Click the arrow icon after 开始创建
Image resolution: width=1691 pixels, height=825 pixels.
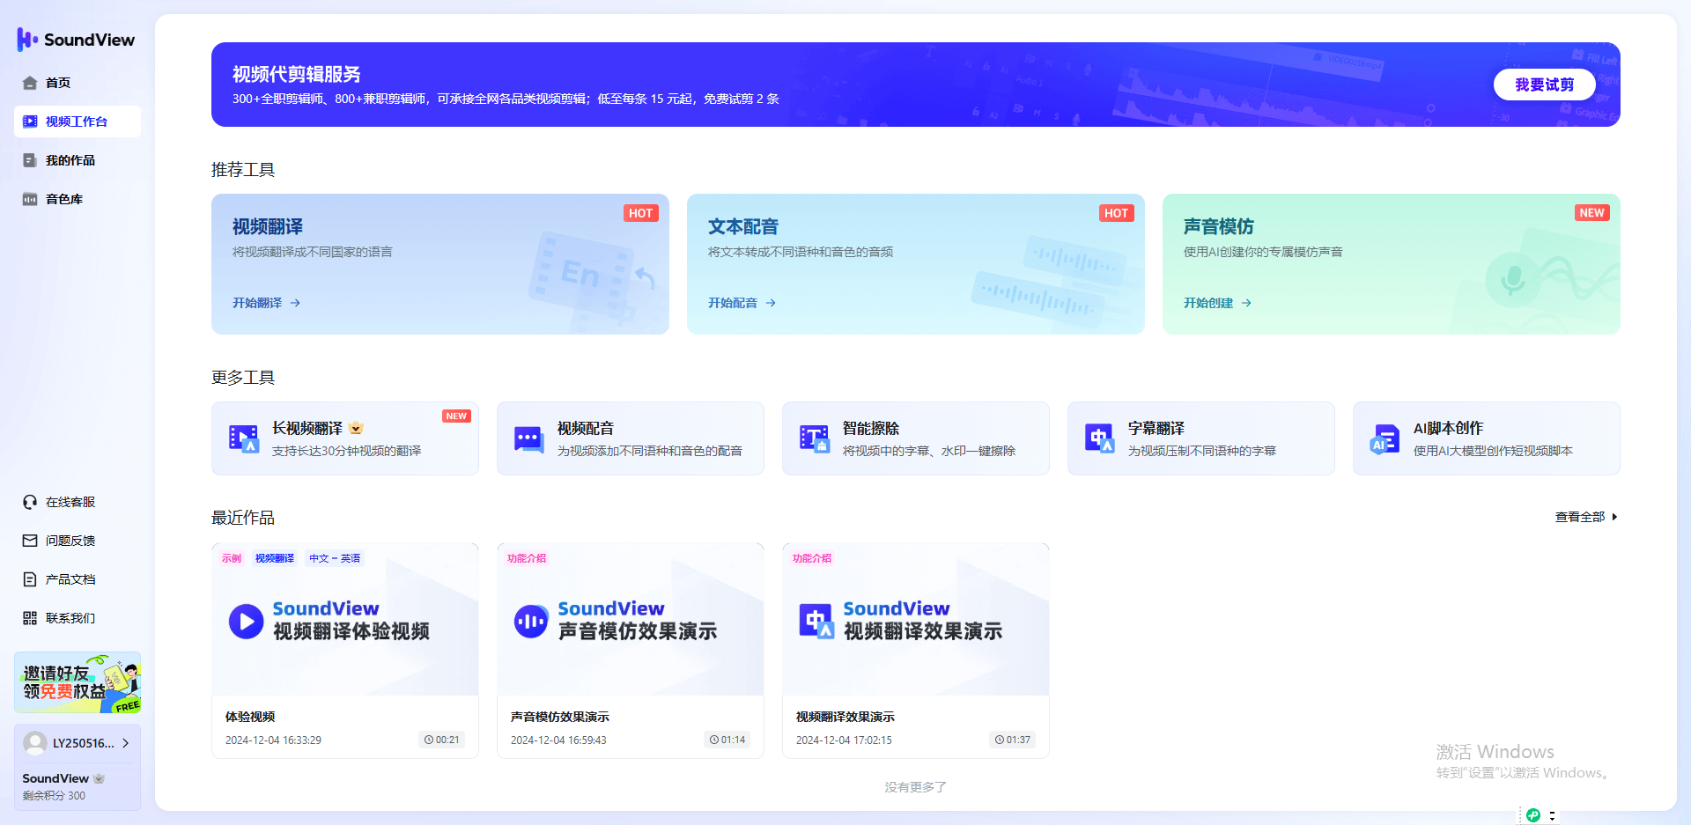coord(1247,303)
